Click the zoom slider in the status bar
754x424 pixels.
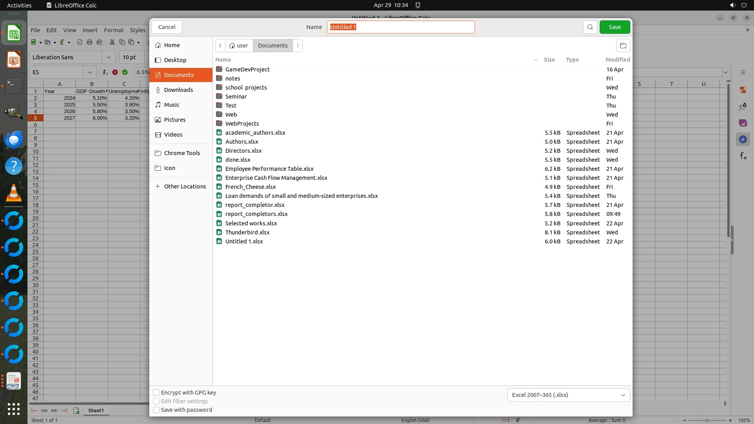[707, 420]
